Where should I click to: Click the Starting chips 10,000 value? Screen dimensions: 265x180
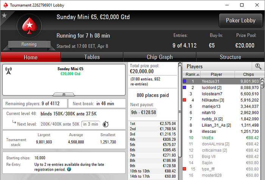[x=40, y=158]
